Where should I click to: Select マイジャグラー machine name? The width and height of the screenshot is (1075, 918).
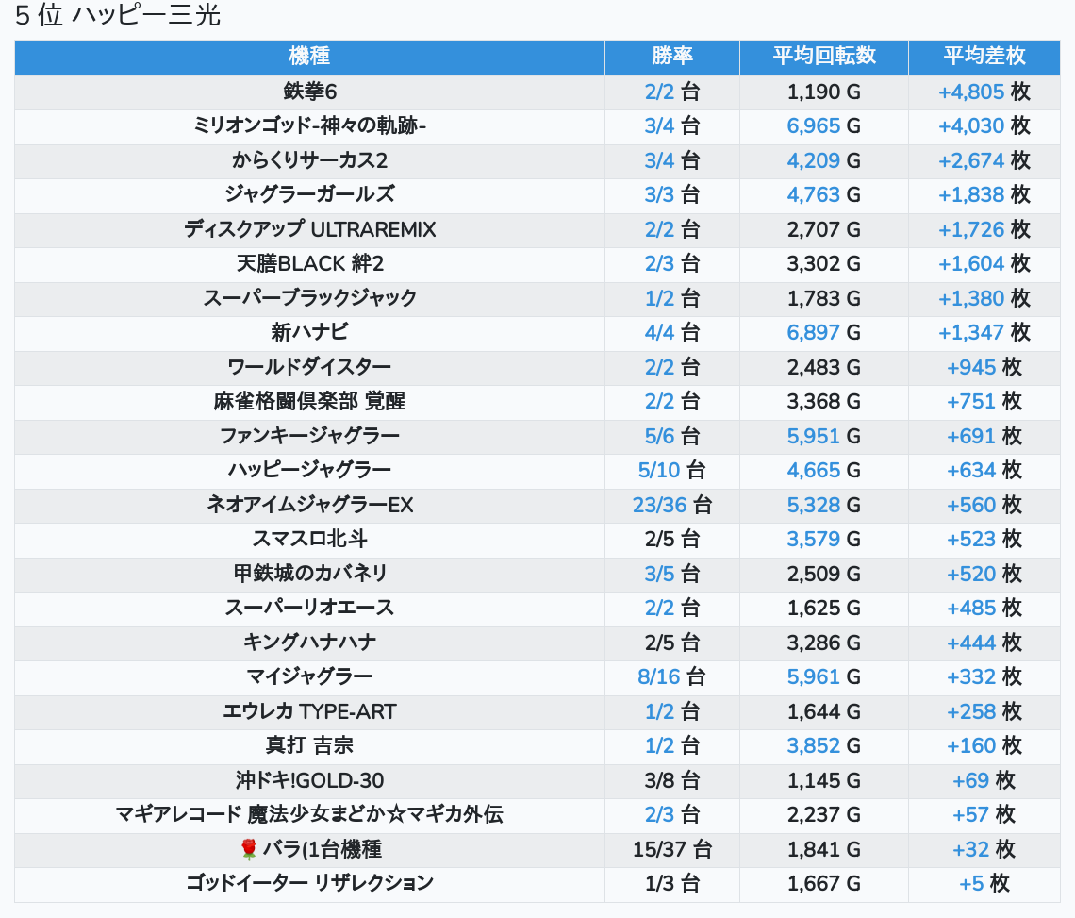(309, 677)
